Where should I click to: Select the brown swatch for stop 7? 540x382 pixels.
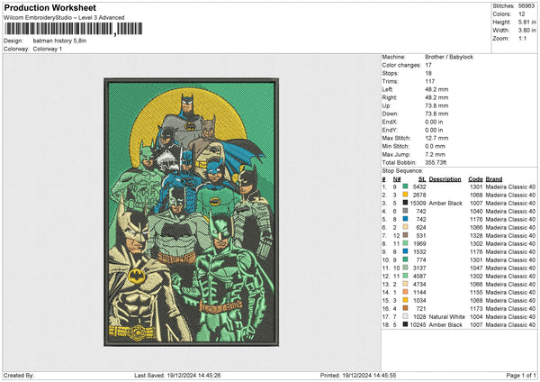[405, 235]
